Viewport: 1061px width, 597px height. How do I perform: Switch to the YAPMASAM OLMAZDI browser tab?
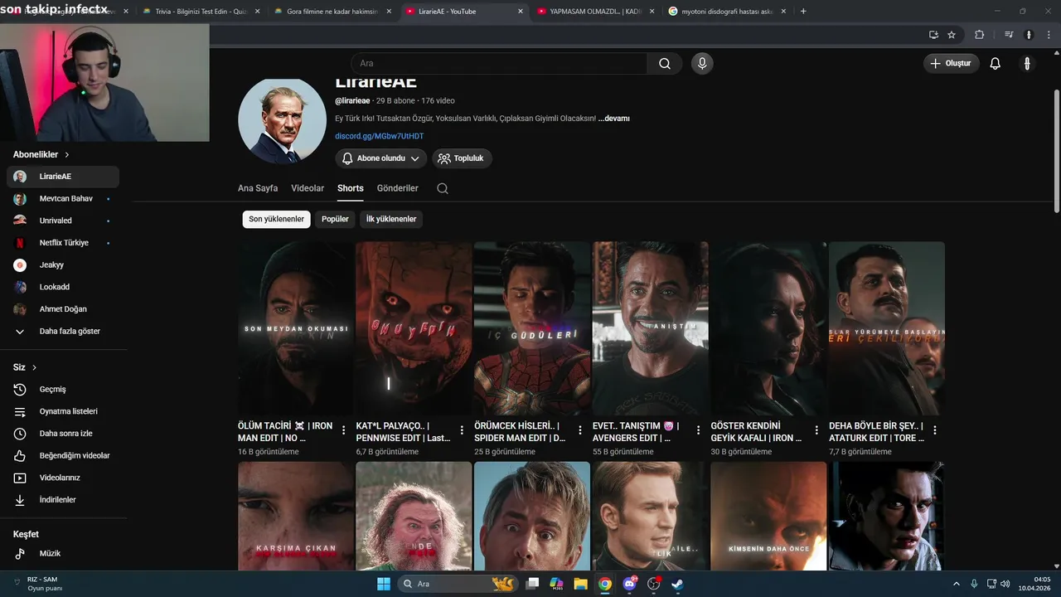(x=594, y=12)
